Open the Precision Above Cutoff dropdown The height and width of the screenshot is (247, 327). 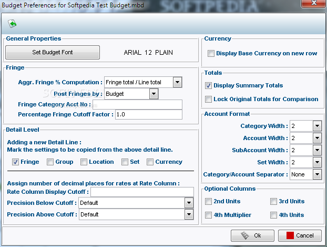(189, 214)
